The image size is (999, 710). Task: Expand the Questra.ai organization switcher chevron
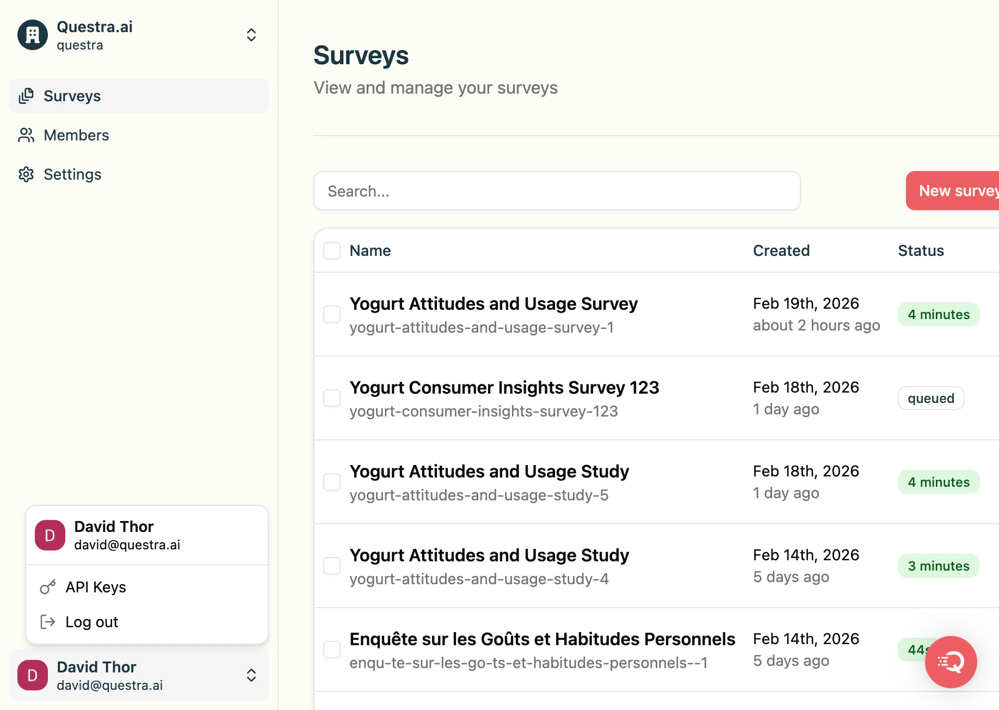[x=251, y=35]
